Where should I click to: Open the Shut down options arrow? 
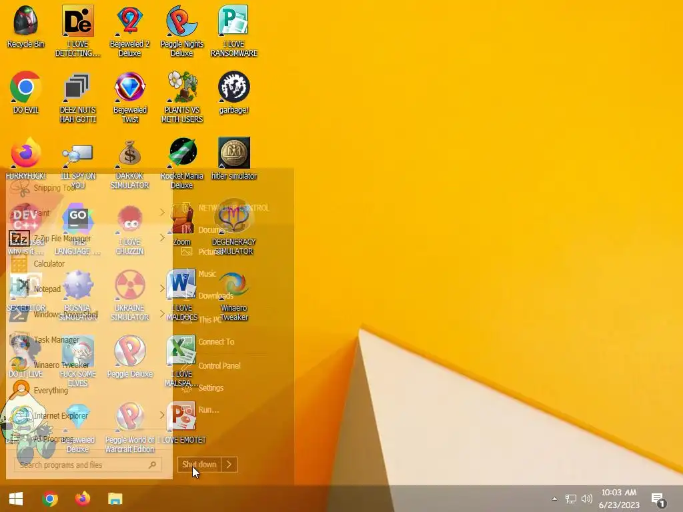click(229, 465)
